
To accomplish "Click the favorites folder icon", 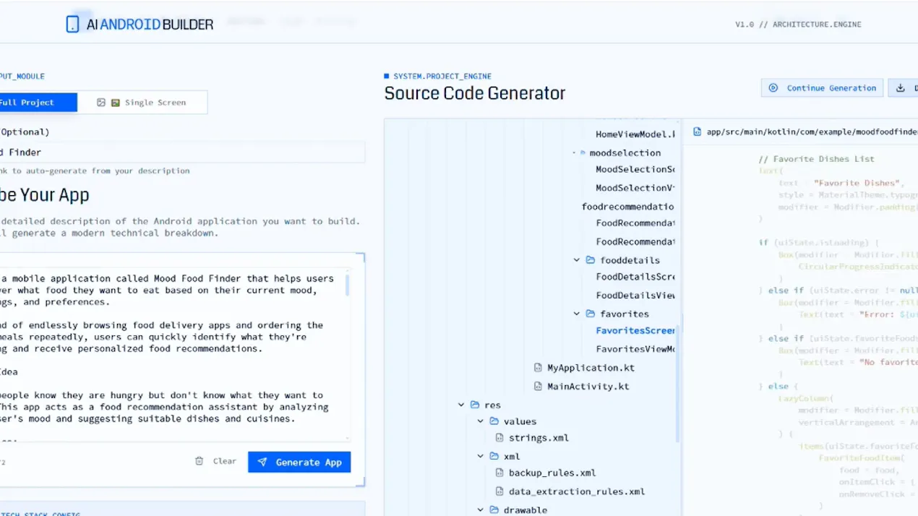I will point(591,314).
